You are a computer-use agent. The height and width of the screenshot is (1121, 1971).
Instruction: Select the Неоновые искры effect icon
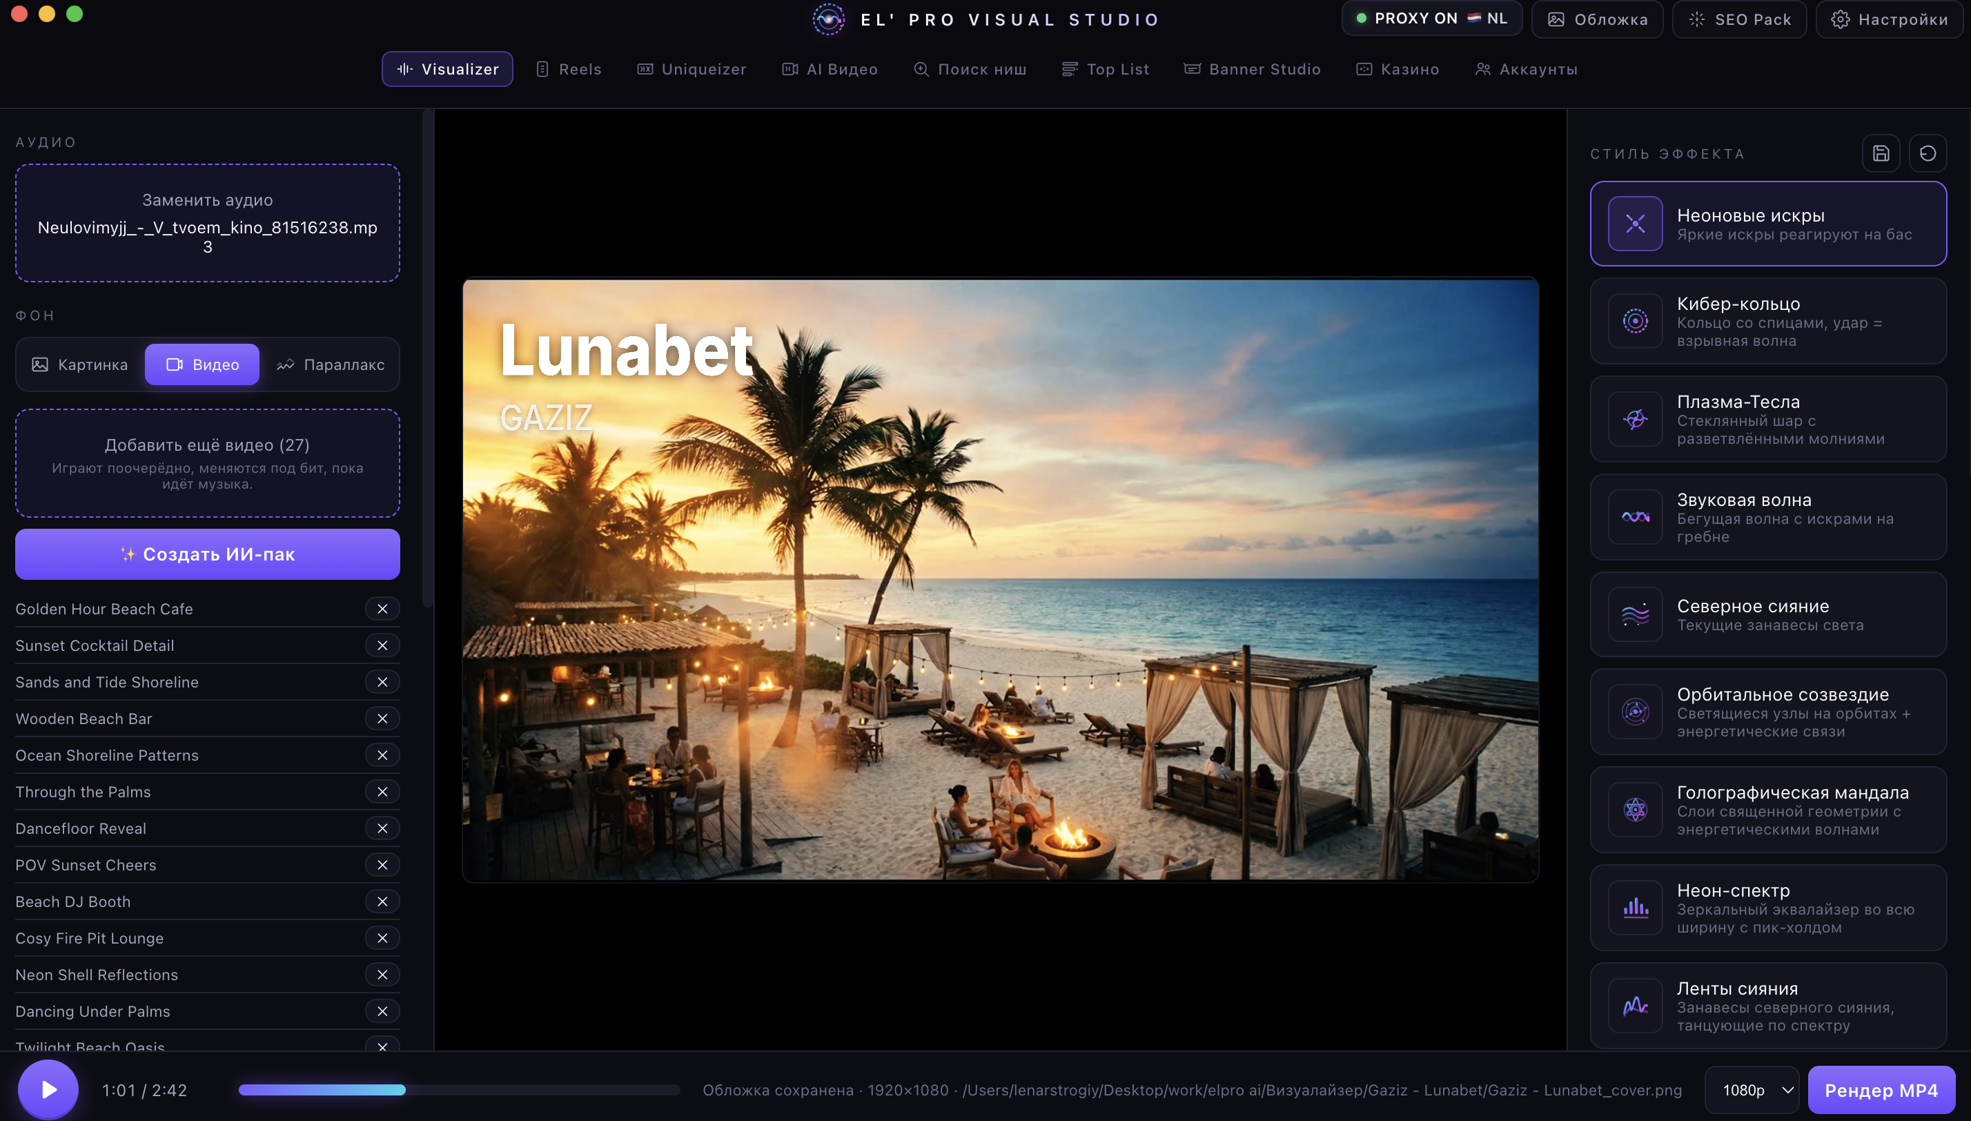[1635, 224]
